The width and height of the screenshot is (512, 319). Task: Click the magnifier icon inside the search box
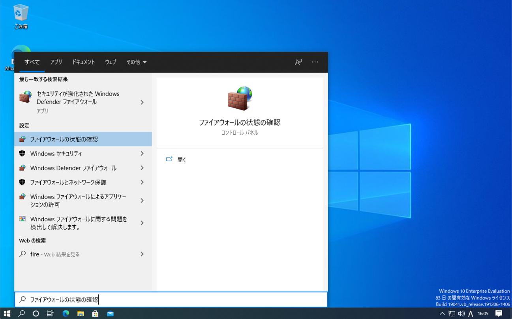click(x=23, y=300)
